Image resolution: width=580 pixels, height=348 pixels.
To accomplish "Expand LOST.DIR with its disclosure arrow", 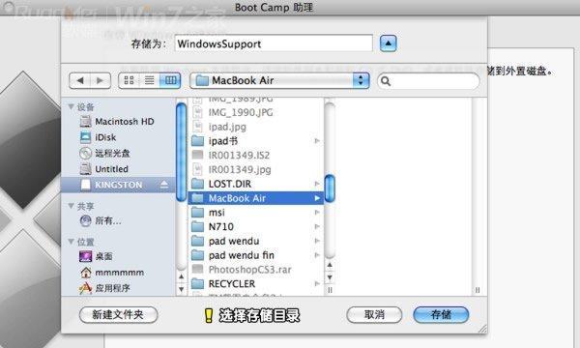I will click(x=317, y=184).
